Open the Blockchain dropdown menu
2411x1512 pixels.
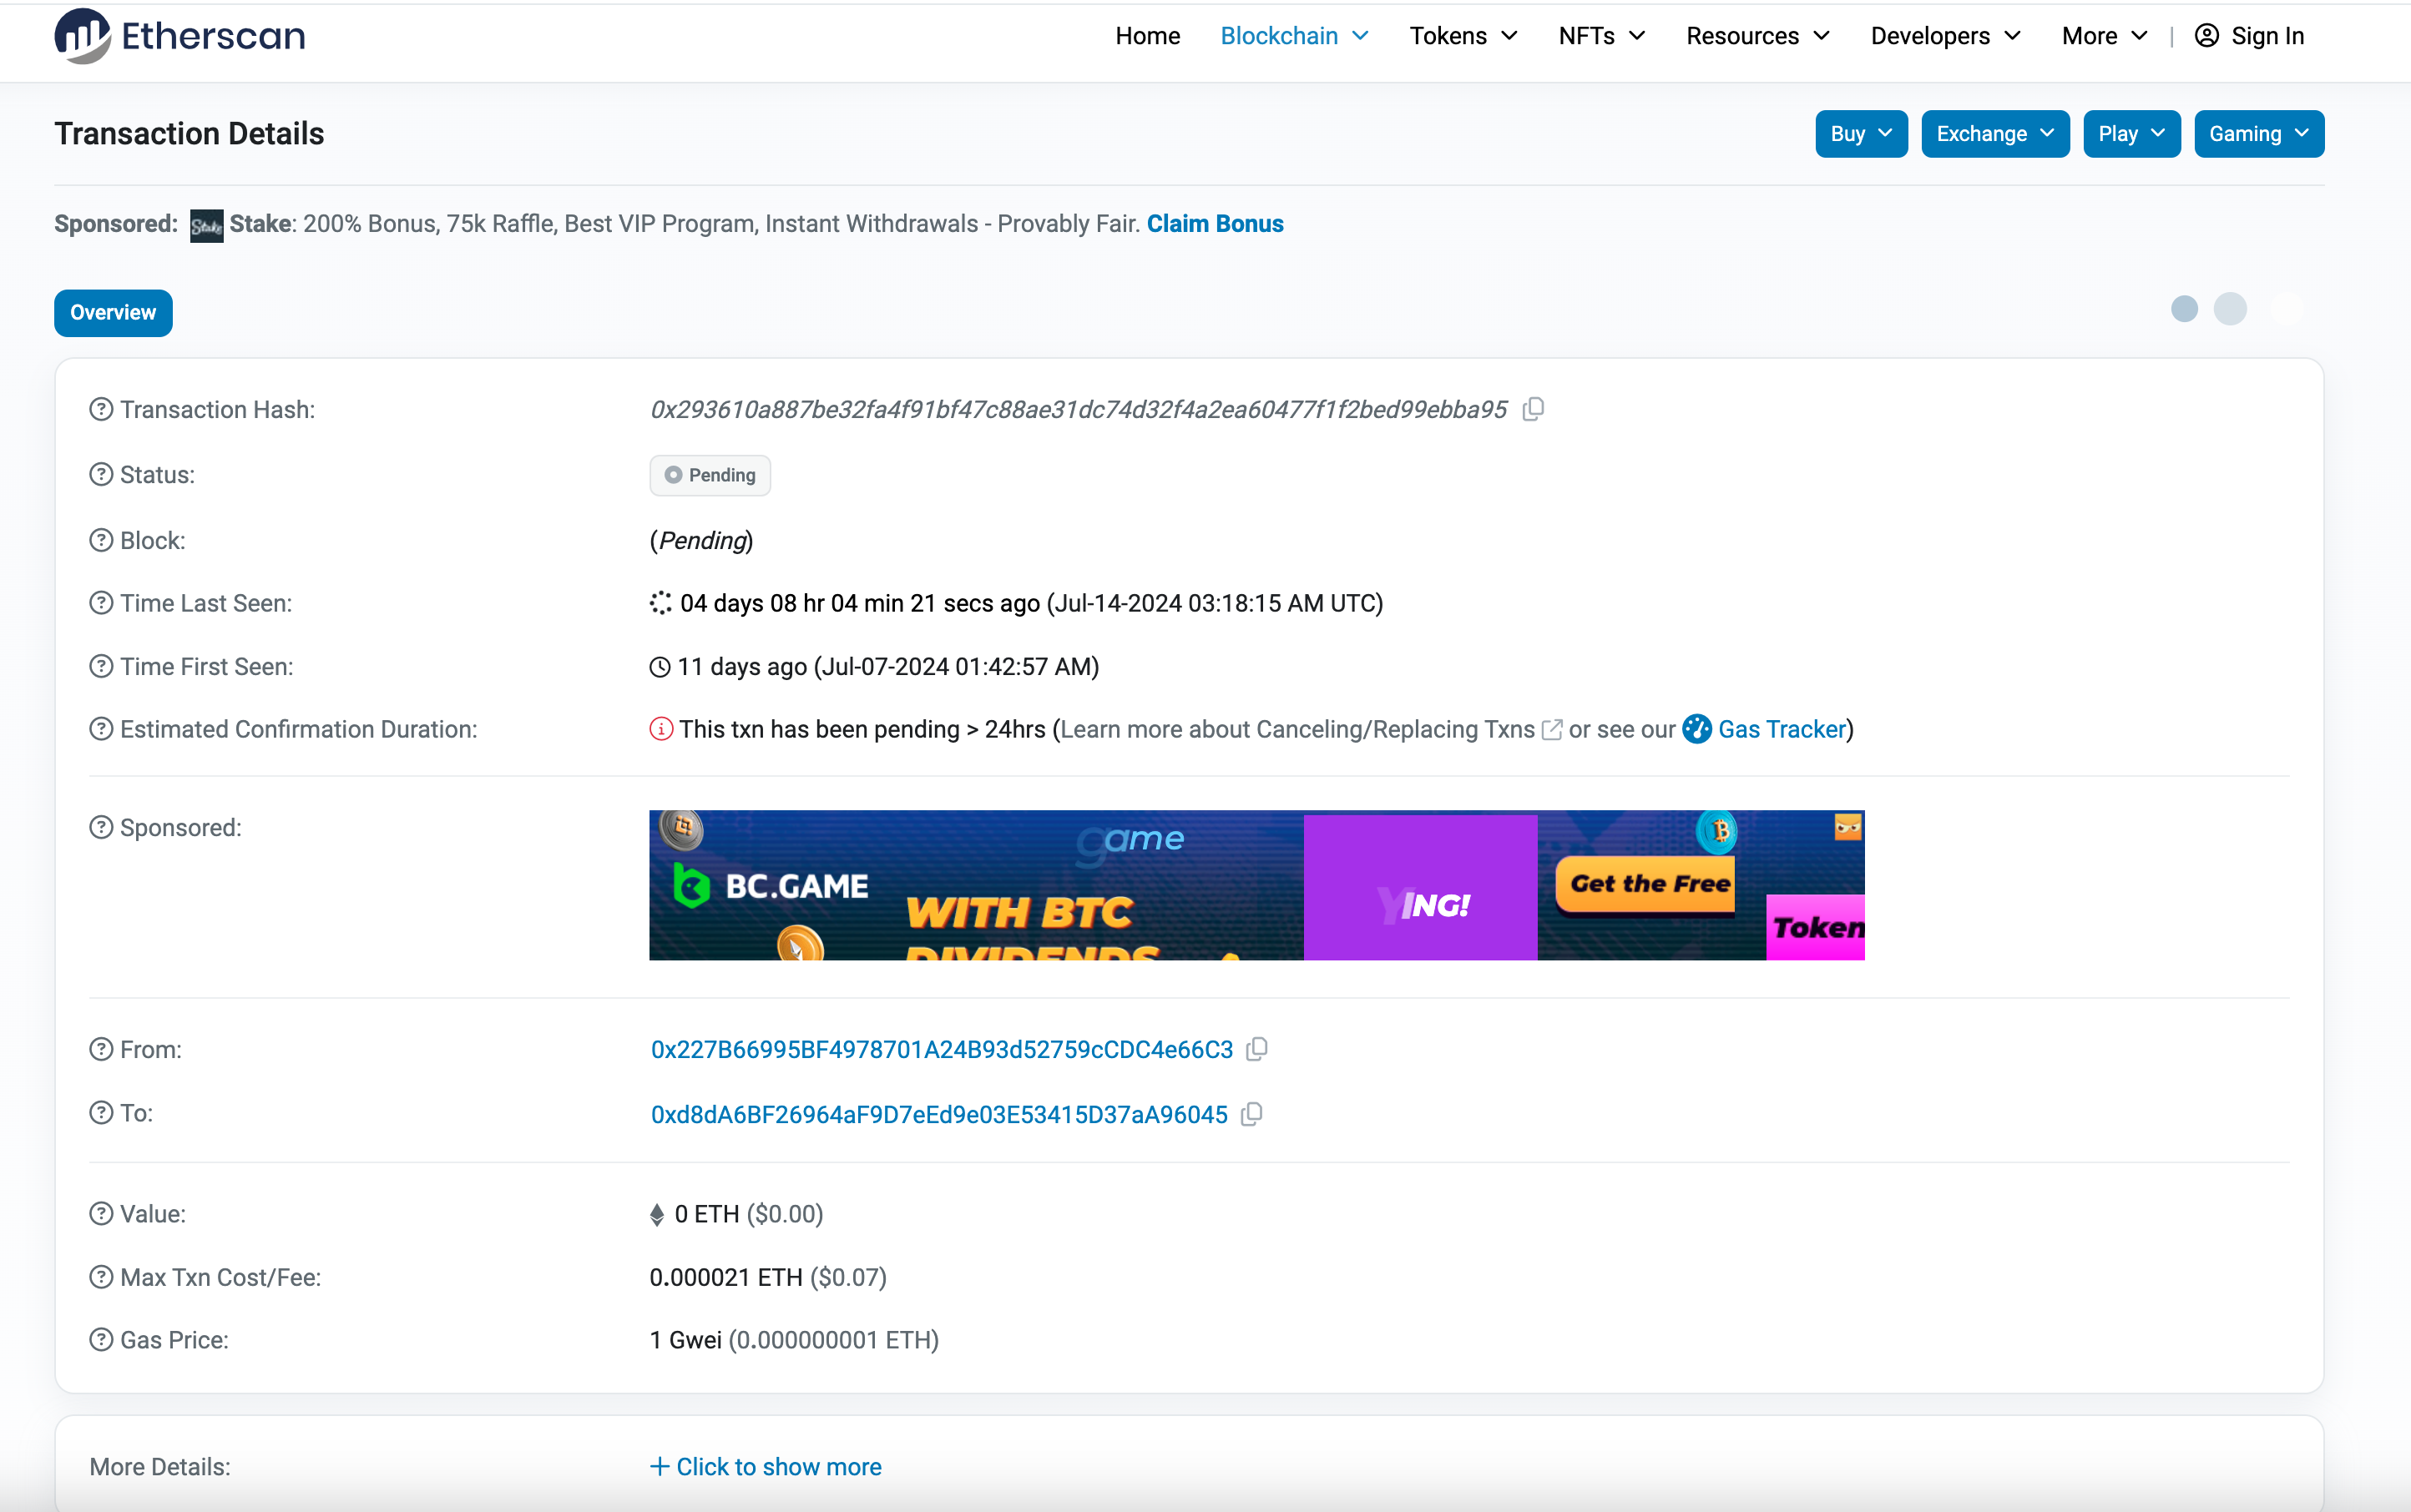click(x=1293, y=36)
